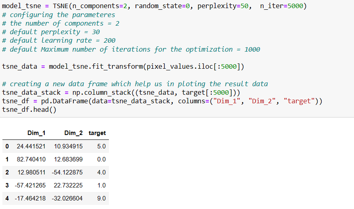Screen dimensions: 354x209
Task: Select the Dim_2 value 22.732225
Action: pos(68,185)
